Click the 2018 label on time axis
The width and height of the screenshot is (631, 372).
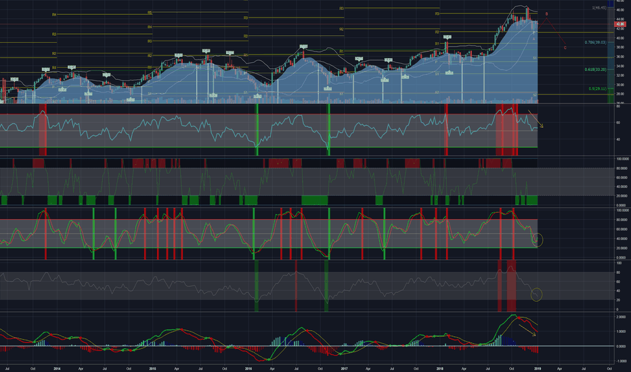[x=440, y=369]
